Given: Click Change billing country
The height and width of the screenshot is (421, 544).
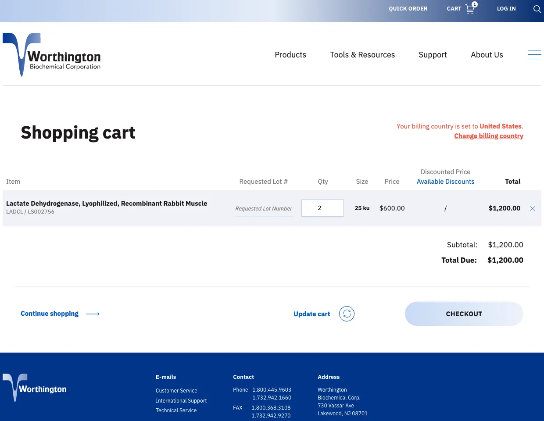Looking at the screenshot, I should [x=489, y=136].
